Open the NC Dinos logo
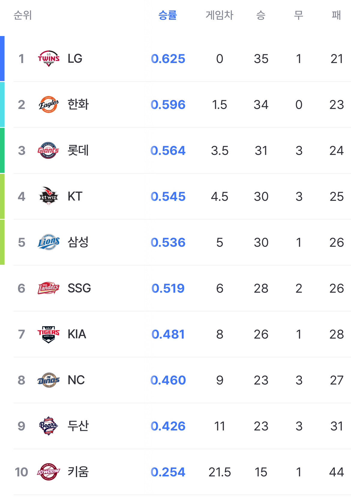The image size is (351, 498). pos(49,380)
